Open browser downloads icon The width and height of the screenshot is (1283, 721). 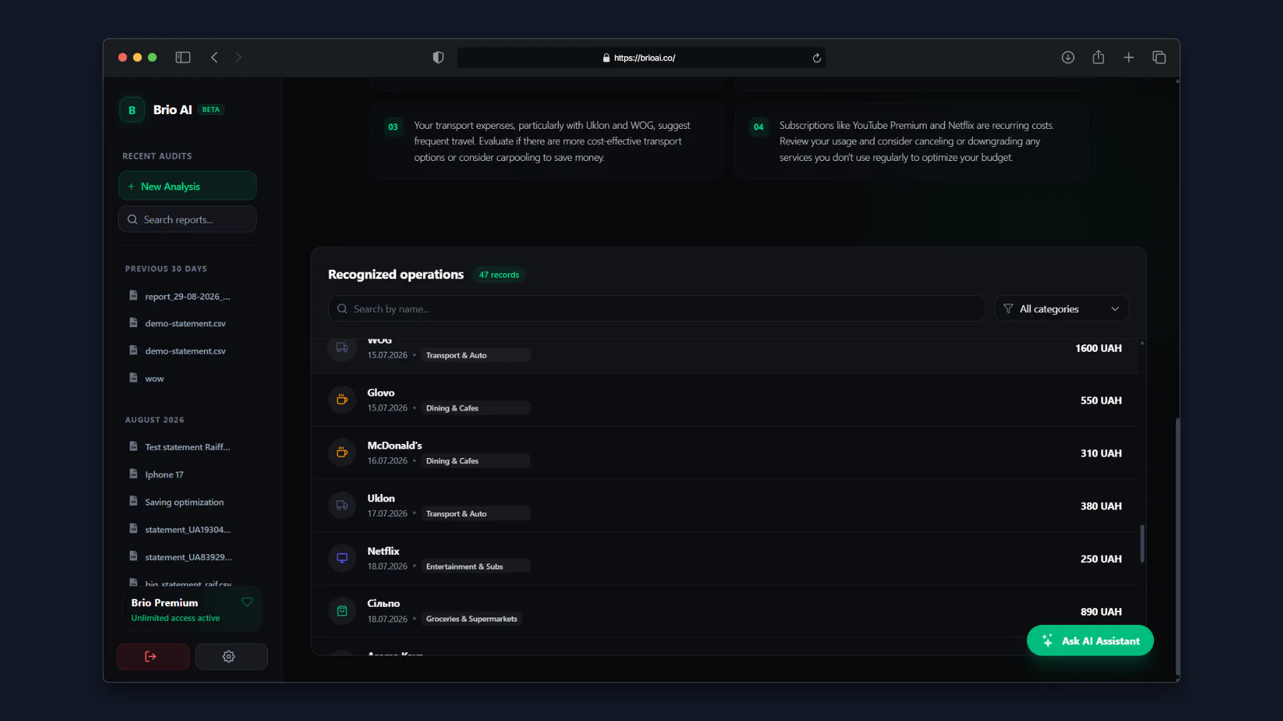pos(1068,57)
